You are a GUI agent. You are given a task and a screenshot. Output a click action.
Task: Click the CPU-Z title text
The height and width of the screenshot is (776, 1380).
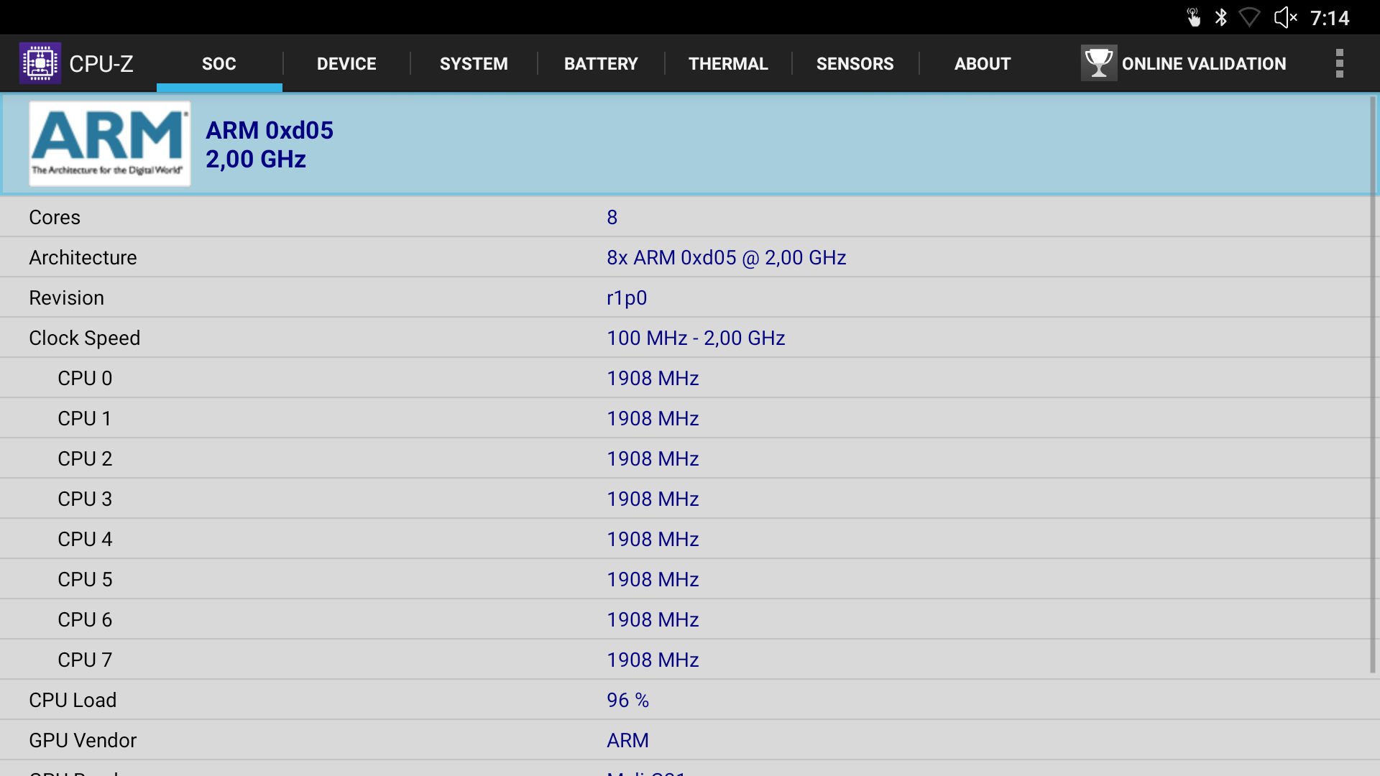click(x=101, y=64)
